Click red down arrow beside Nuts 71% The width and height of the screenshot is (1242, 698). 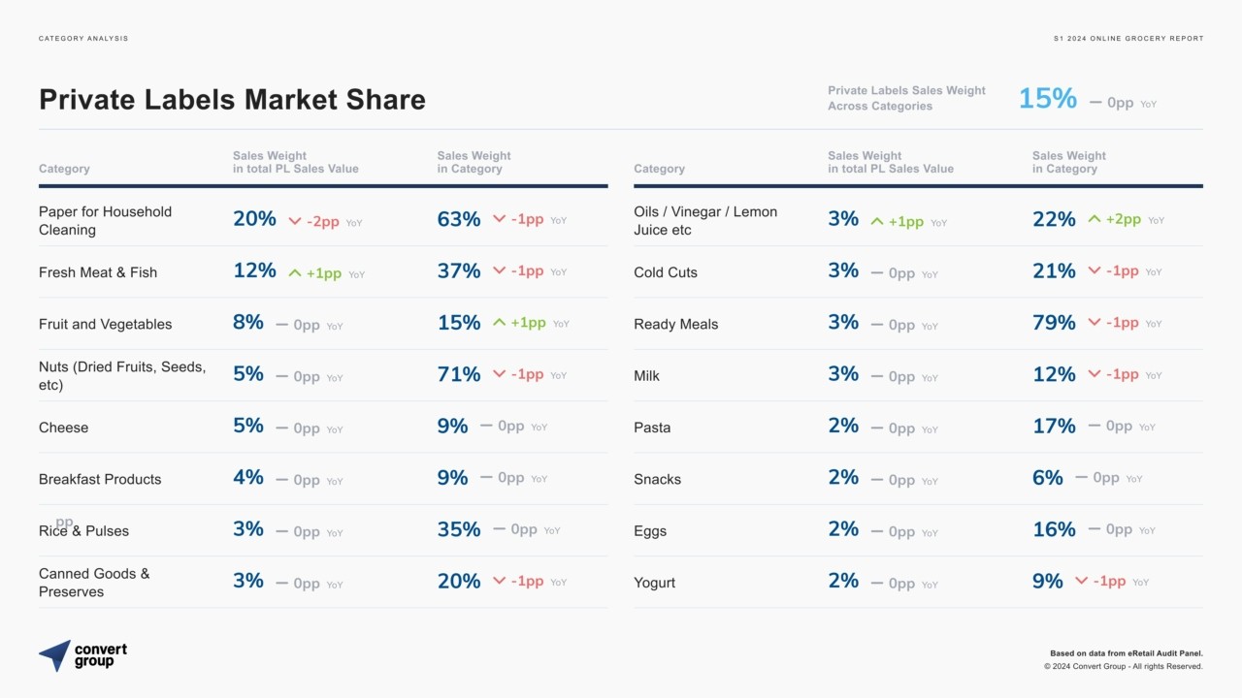click(499, 374)
